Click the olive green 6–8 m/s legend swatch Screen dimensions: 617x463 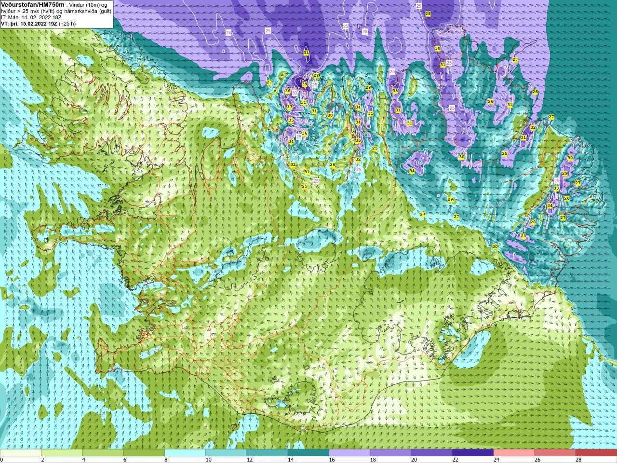pos(144,452)
